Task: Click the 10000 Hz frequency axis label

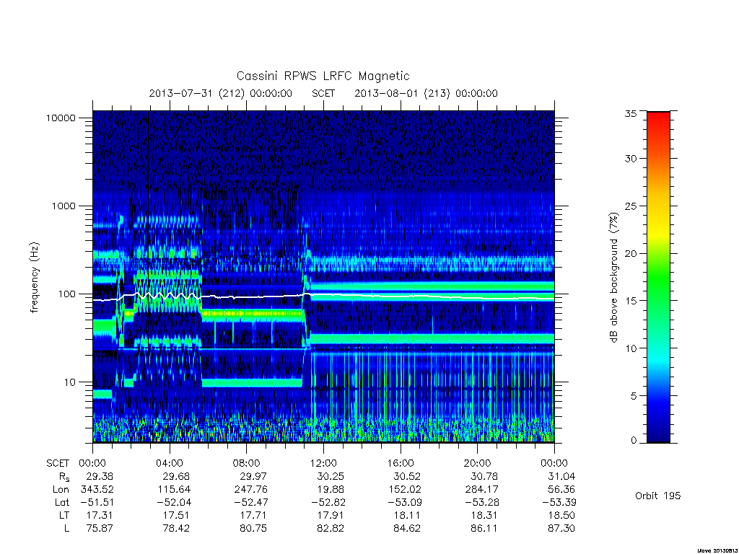Action: (61, 118)
